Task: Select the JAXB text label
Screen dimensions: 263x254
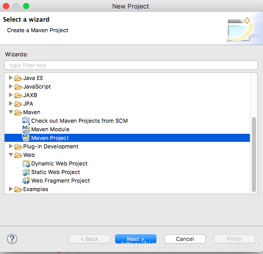Action: click(30, 95)
